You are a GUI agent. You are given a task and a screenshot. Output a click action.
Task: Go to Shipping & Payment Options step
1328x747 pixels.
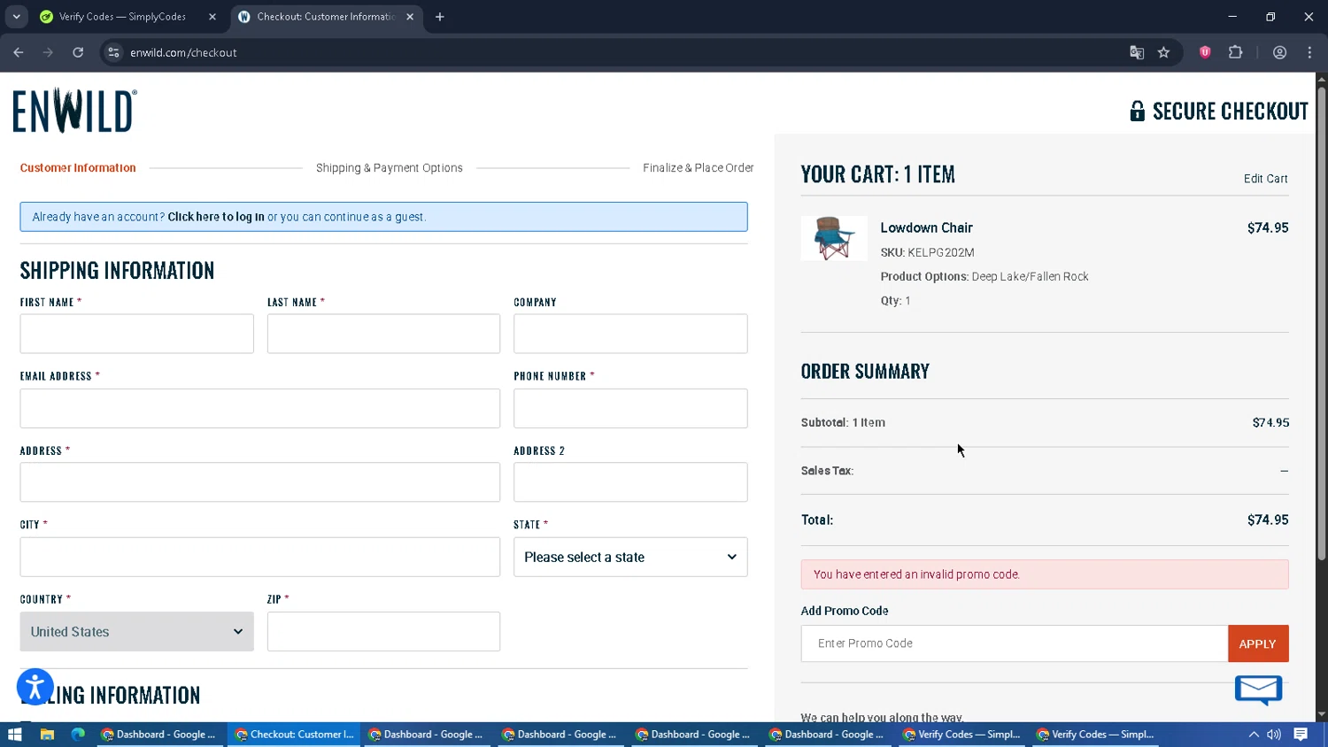[x=390, y=168]
